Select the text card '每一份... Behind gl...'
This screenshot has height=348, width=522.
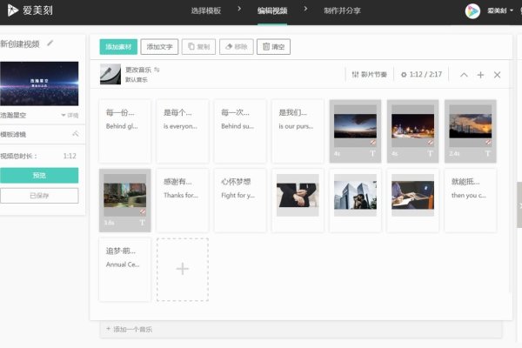tap(124, 131)
